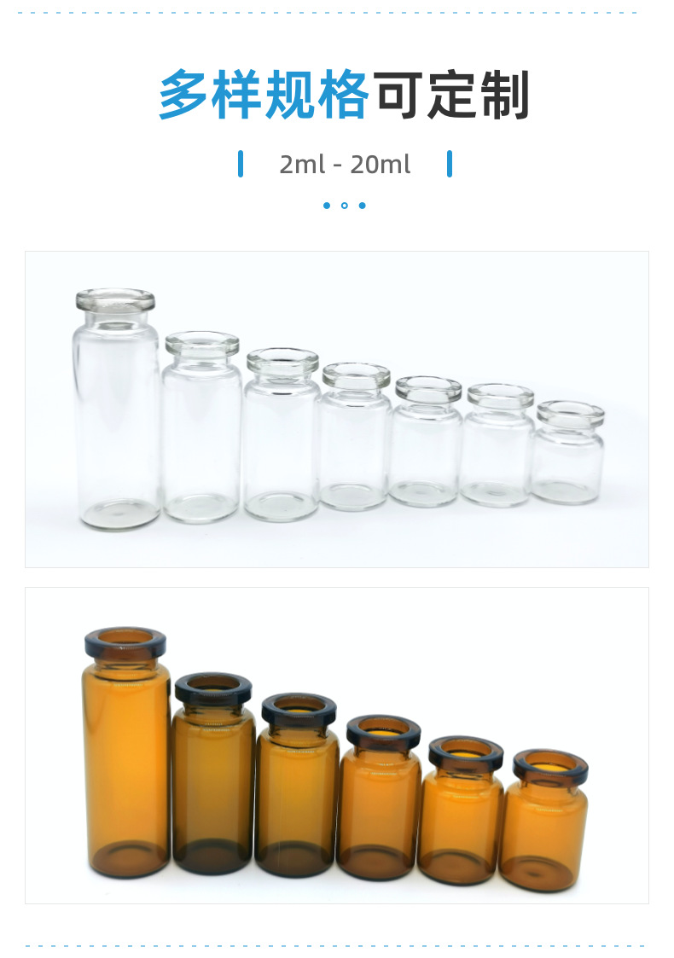Select the second clear glass vial
Screen dimensions: 674x958
click(201, 427)
